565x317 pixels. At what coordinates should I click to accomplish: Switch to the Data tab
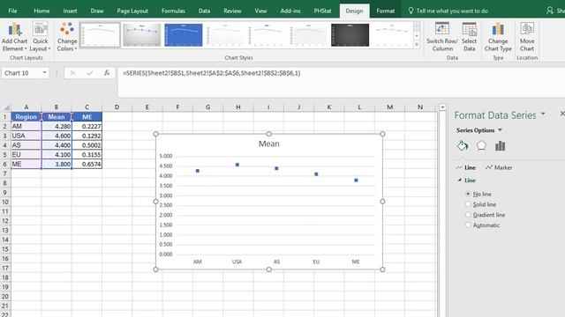coord(204,11)
